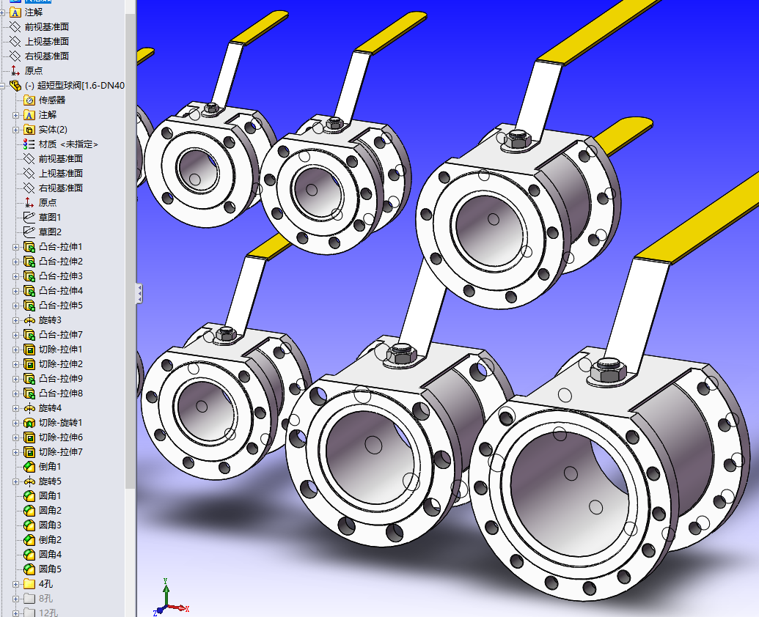This screenshot has width=759, height=617.
Task: Click the 凸台-拉伸5 extrude feature icon
Action: point(29,305)
